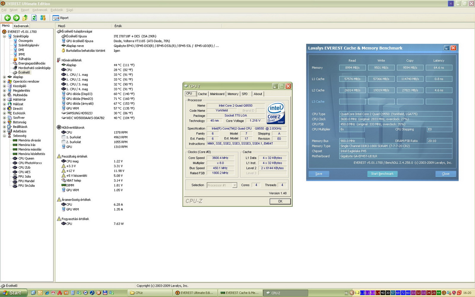Viewport: 475px width, 297px height.
Task: Click Close button in benchmark window
Action: pyautogui.click(x=445, y=174)
